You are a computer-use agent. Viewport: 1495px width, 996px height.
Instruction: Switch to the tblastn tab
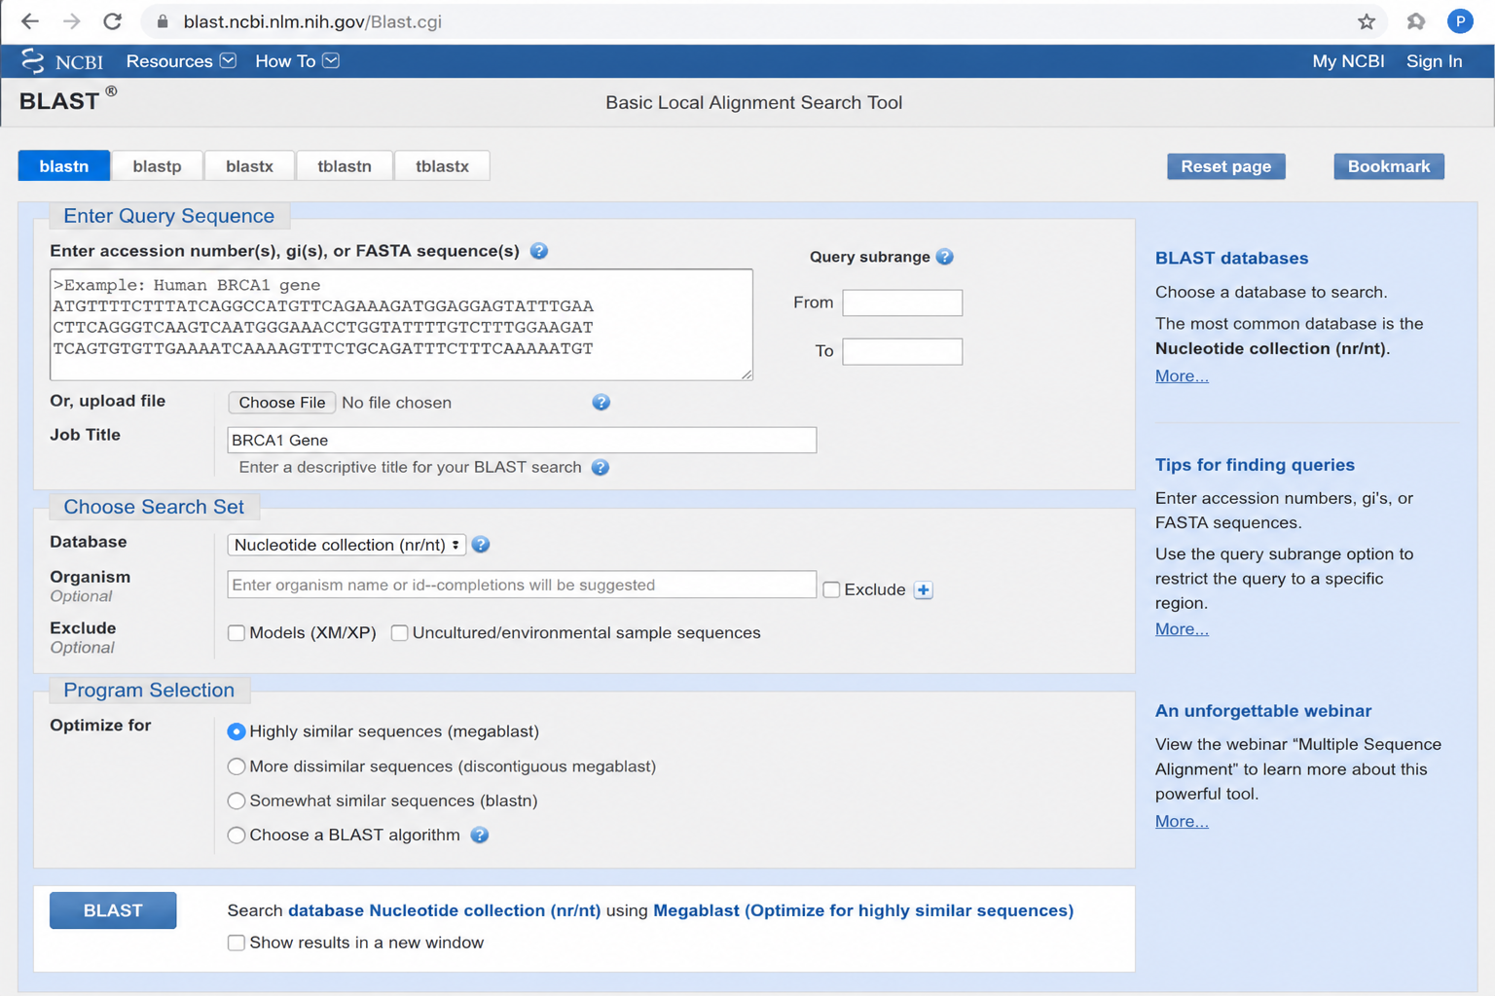[x=345, y=166]
